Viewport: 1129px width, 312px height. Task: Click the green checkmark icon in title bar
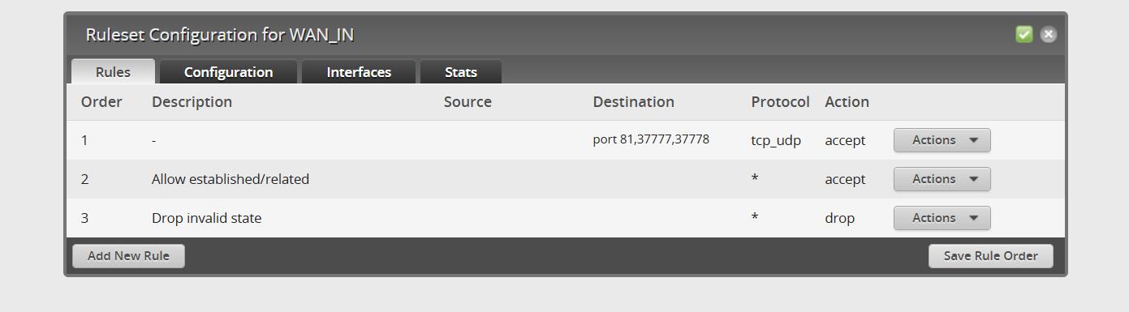1023,34
